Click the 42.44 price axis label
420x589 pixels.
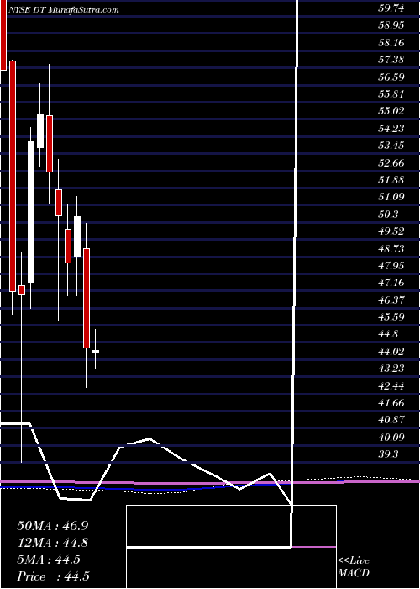[391, 386]
